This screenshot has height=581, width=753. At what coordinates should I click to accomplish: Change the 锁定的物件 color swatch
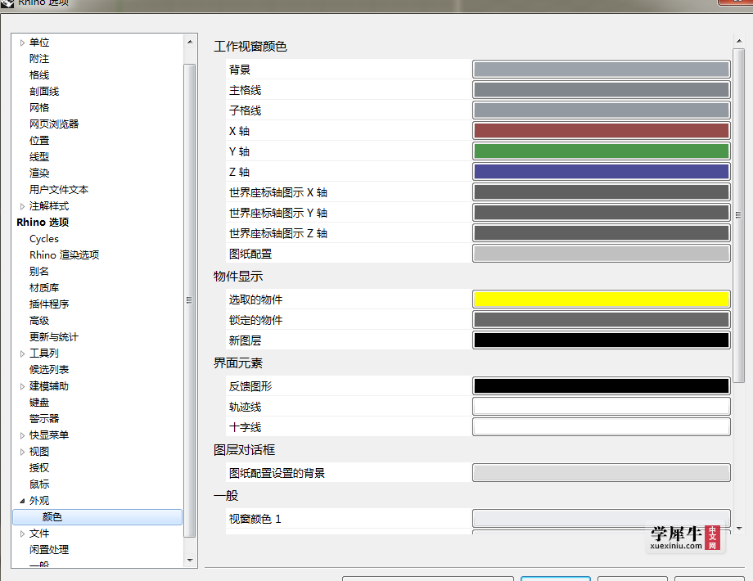[x=602, y=320]
